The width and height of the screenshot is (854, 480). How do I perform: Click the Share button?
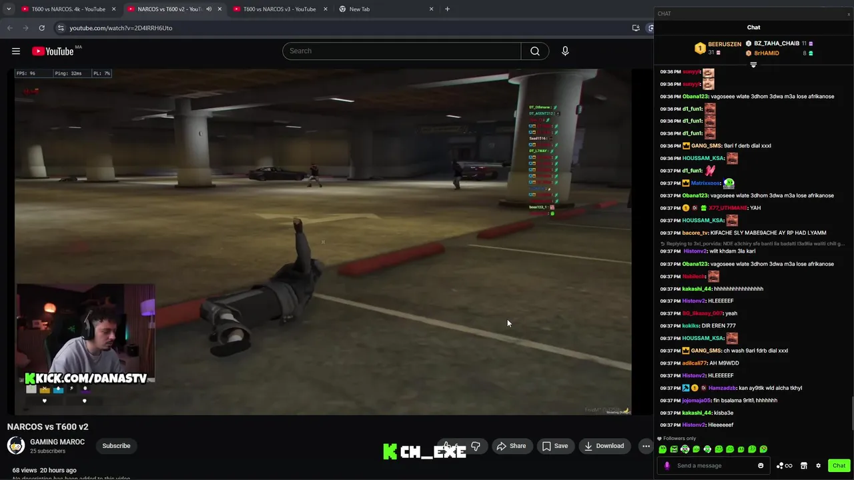click(511, 446)
